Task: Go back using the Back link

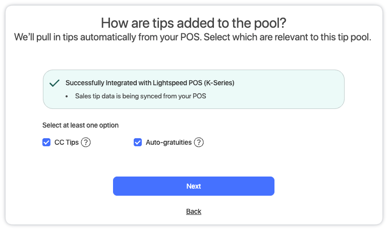Action: [194, 211]
